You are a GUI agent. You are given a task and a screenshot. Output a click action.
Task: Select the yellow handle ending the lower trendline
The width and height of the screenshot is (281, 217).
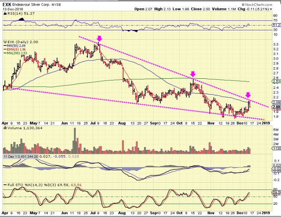(x=264, y=120)
